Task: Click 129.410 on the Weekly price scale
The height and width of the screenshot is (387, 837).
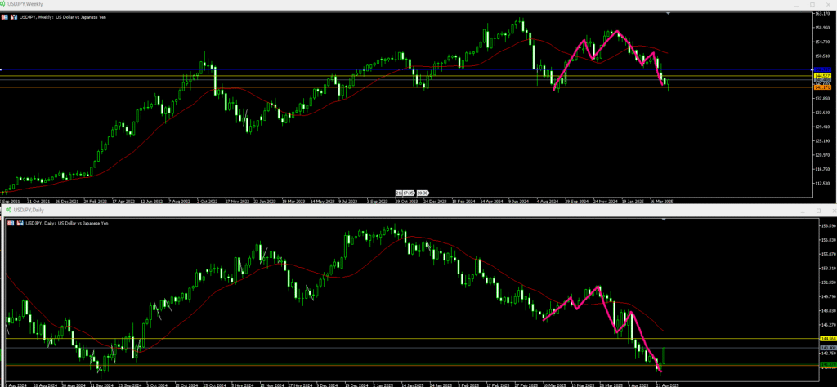Action: [822, 127]
